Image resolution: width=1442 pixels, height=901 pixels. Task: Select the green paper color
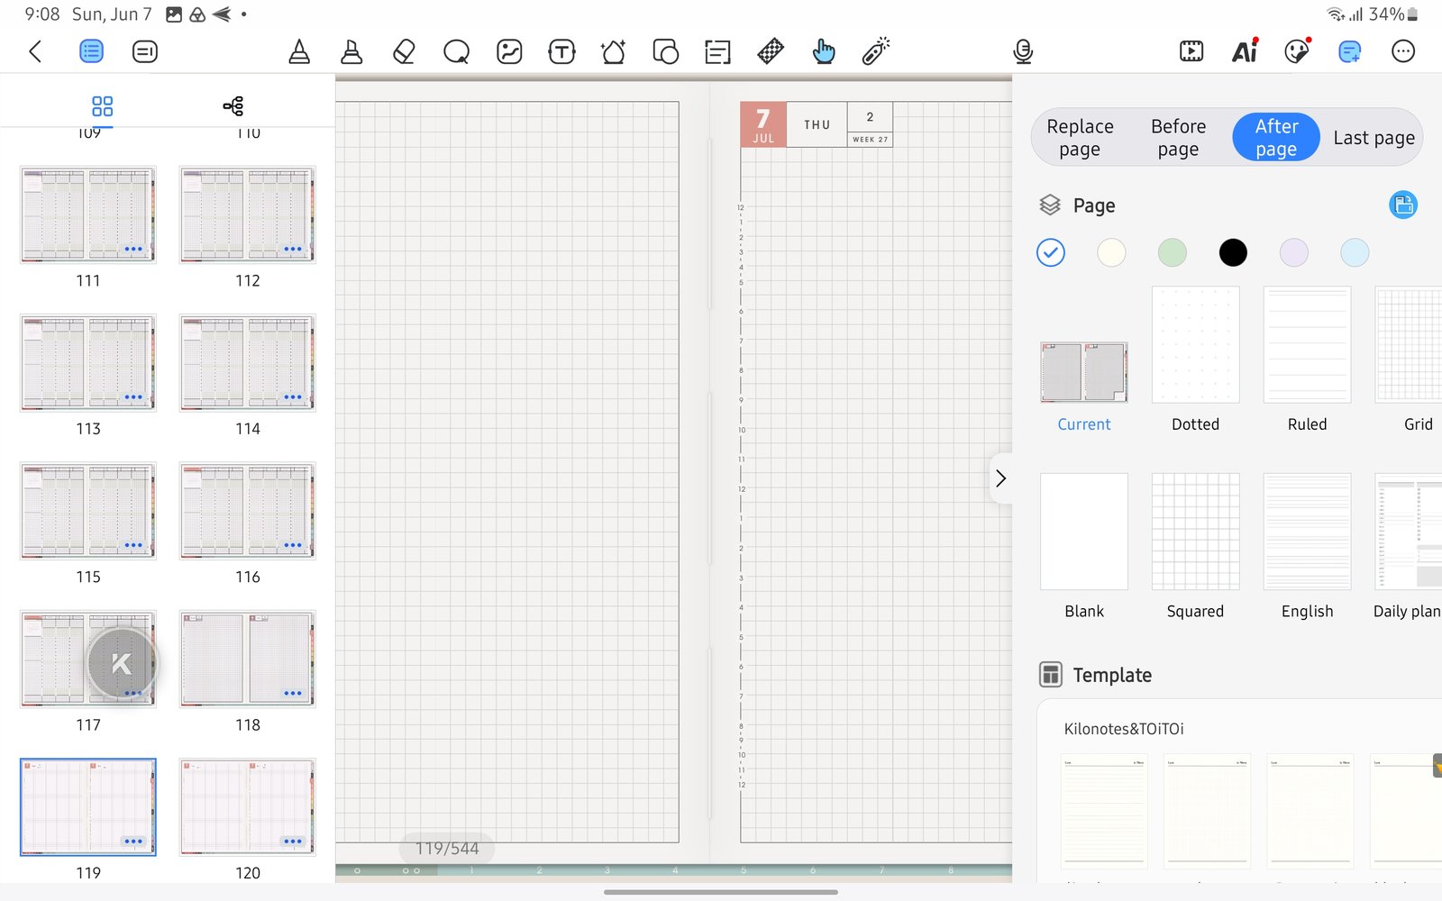(1172, 252)
